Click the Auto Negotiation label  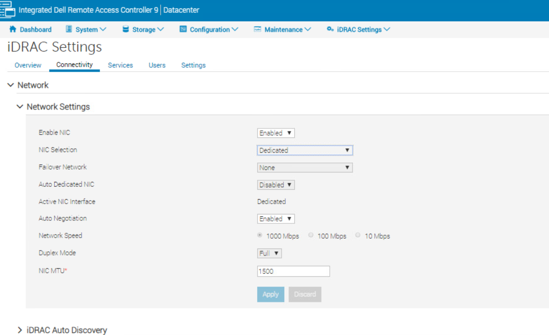pyautogui.click(x=63, y=218)
